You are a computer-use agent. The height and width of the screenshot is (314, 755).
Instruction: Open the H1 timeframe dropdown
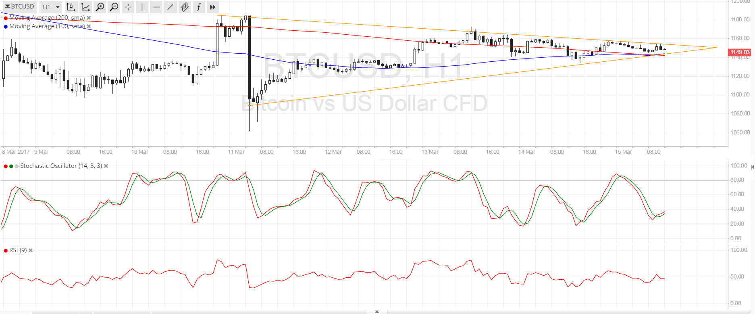(51, 7)
